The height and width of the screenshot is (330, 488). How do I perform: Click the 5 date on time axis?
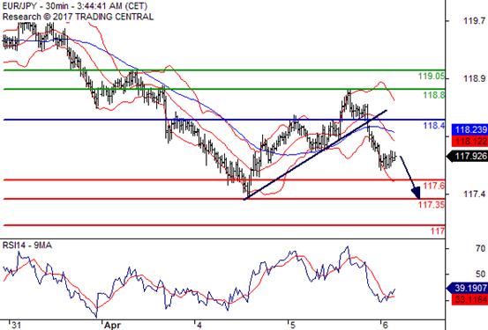point(292,326)
